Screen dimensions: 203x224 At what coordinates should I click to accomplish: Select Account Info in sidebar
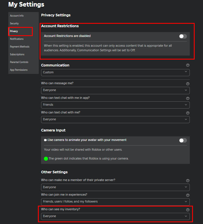click(x=17, y=16)
